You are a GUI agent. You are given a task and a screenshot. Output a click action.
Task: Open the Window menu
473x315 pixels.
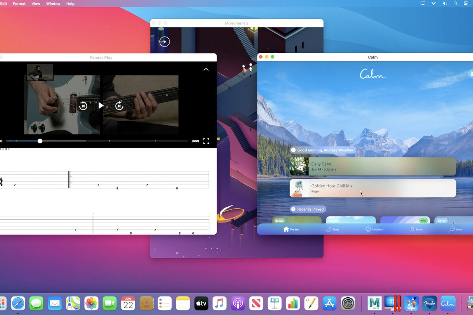(x=53, y=4)
